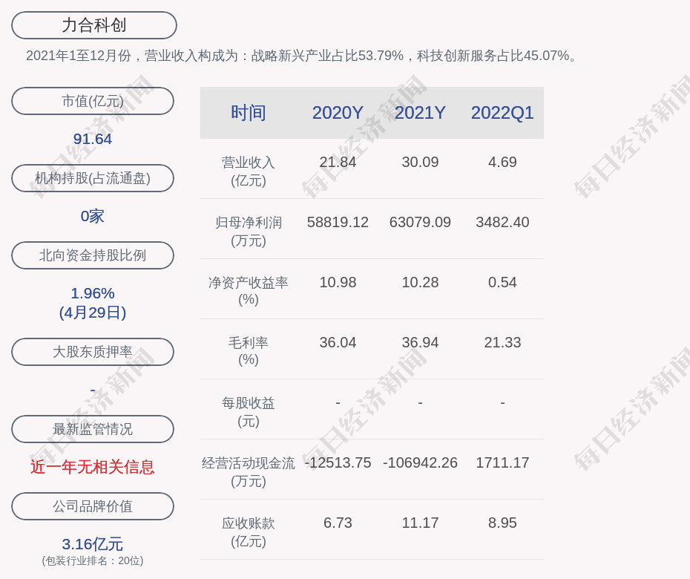Image resolution: width=690 pixels, height=579 pixels.
Task: Select the 2021Y column header
Action: [x=420, y=113]
